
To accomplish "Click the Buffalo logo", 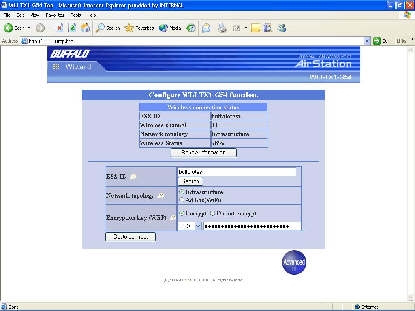I will [x=70, y=54].
